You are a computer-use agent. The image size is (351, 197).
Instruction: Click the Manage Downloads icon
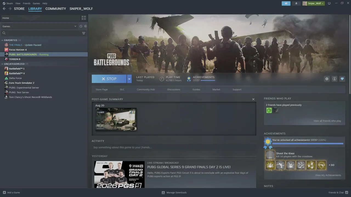coord(163,193)
